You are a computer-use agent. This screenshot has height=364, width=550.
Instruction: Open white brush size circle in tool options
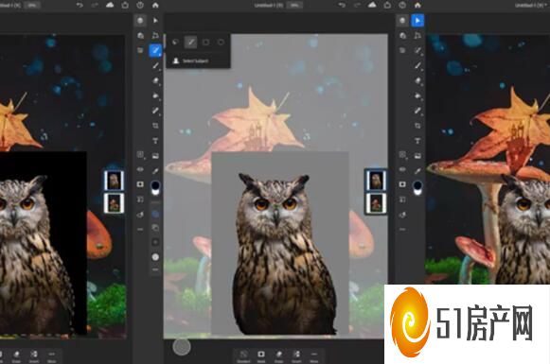tap(155, 257)
